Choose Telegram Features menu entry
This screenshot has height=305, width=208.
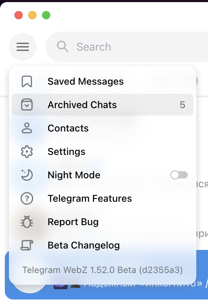pyautogui.click(x=90, y=199)
